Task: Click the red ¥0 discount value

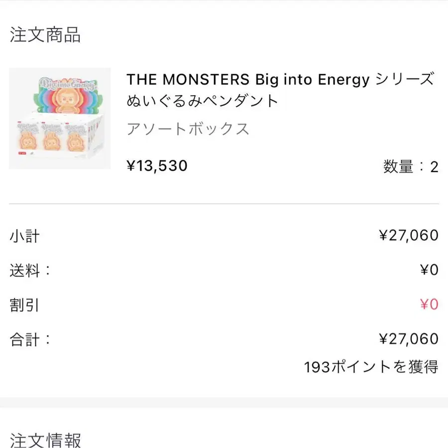Action: pos(429,305)
